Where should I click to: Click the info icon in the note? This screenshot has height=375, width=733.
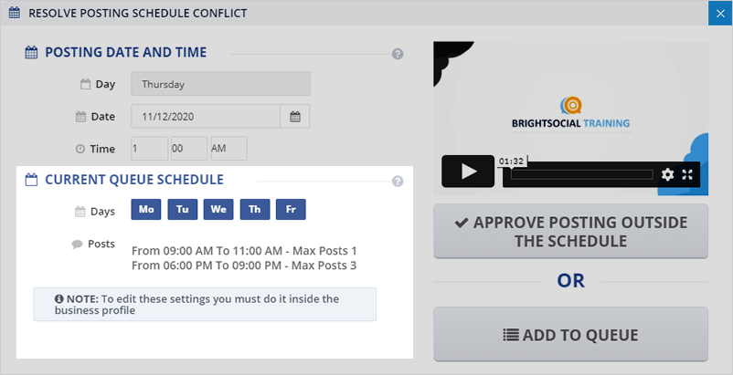(x=59, y=298)
